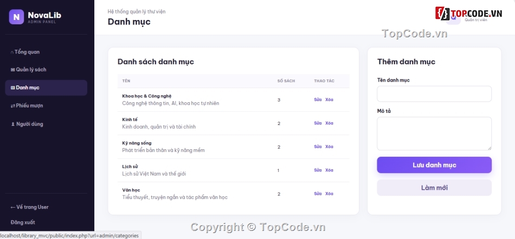Screen dimensions: 515x239
Task: Open Người dùng in the sidebar
Action: [x=46, y=124]
